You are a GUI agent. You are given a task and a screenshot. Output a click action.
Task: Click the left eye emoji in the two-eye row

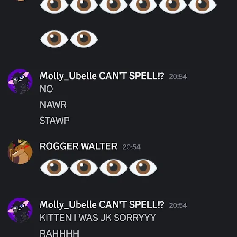[x=54, y=39]
